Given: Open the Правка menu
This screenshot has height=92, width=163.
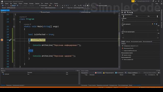Looking at the screenshot, I should click(7, 3).
